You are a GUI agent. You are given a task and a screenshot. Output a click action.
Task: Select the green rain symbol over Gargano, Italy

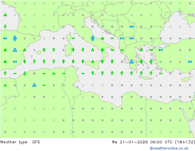pos(102,39)
